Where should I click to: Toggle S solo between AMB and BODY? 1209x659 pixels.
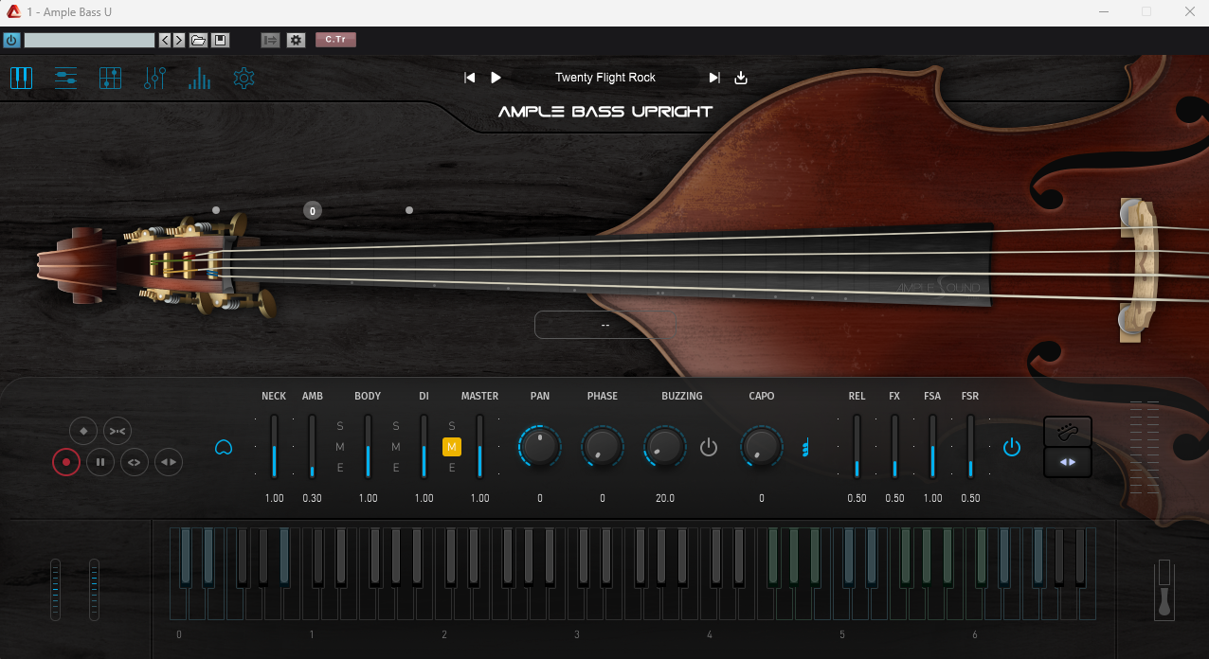(340, 426)
